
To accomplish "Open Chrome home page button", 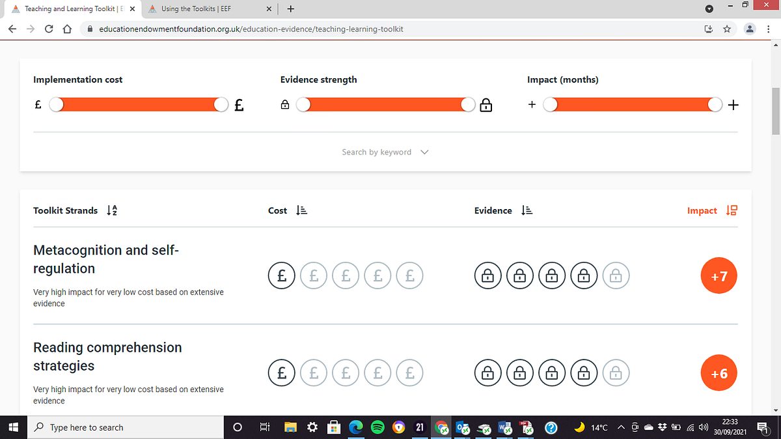I will click(x=67, y=29).
